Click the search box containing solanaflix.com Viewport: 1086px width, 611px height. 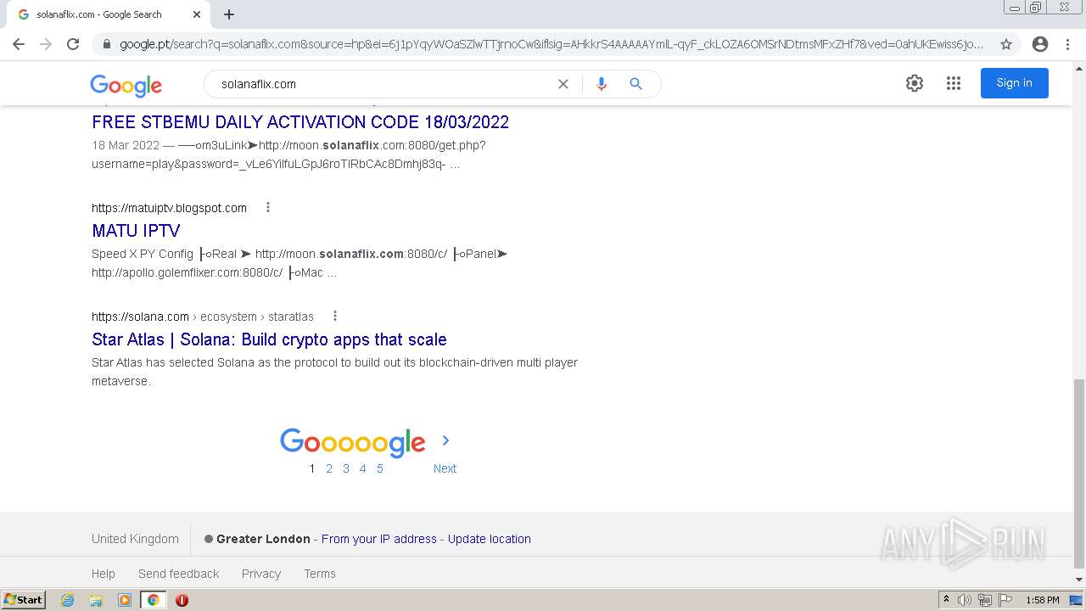coord(382,84)
